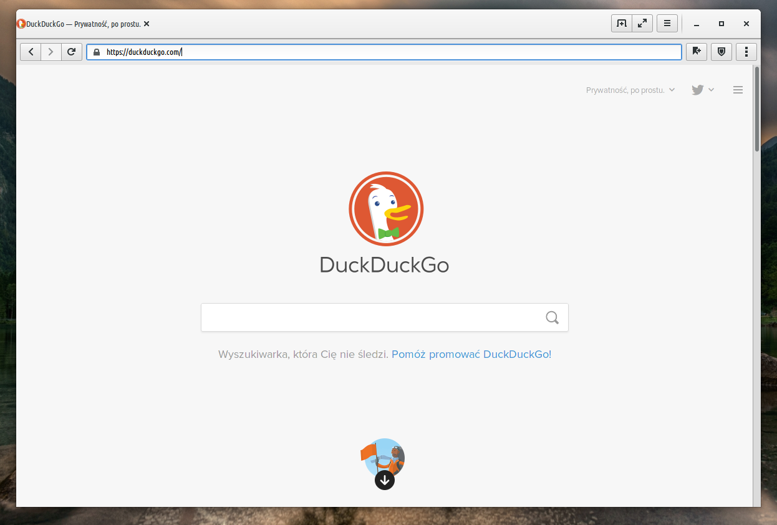The image size is (777, 525).
Task: Click the down arrow circle at page bottom
Action: pos(385,480)
